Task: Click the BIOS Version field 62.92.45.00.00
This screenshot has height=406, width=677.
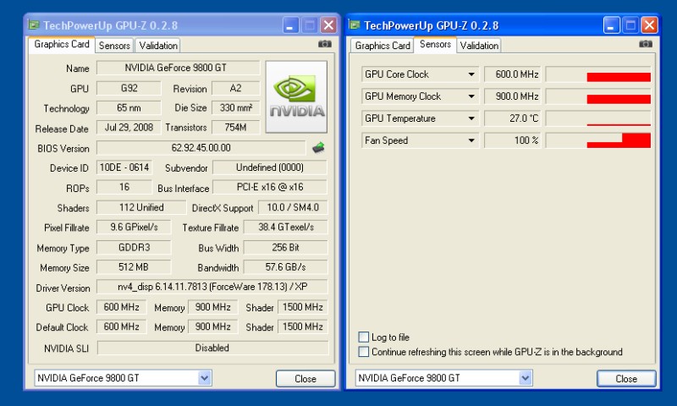Action: click(x=201, y=148)
